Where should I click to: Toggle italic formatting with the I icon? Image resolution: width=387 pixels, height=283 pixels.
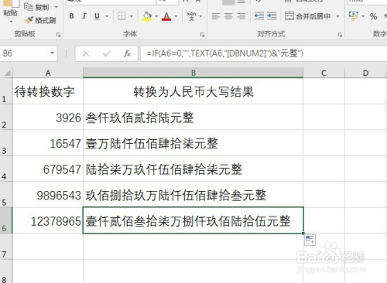pos(84,16)
